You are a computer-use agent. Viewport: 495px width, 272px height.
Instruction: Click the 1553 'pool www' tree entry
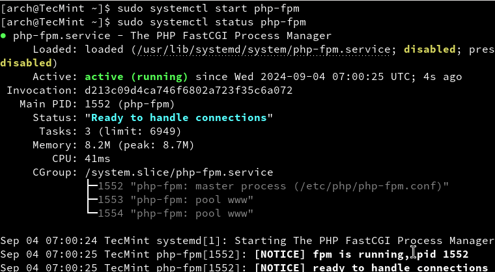[176, 200]
